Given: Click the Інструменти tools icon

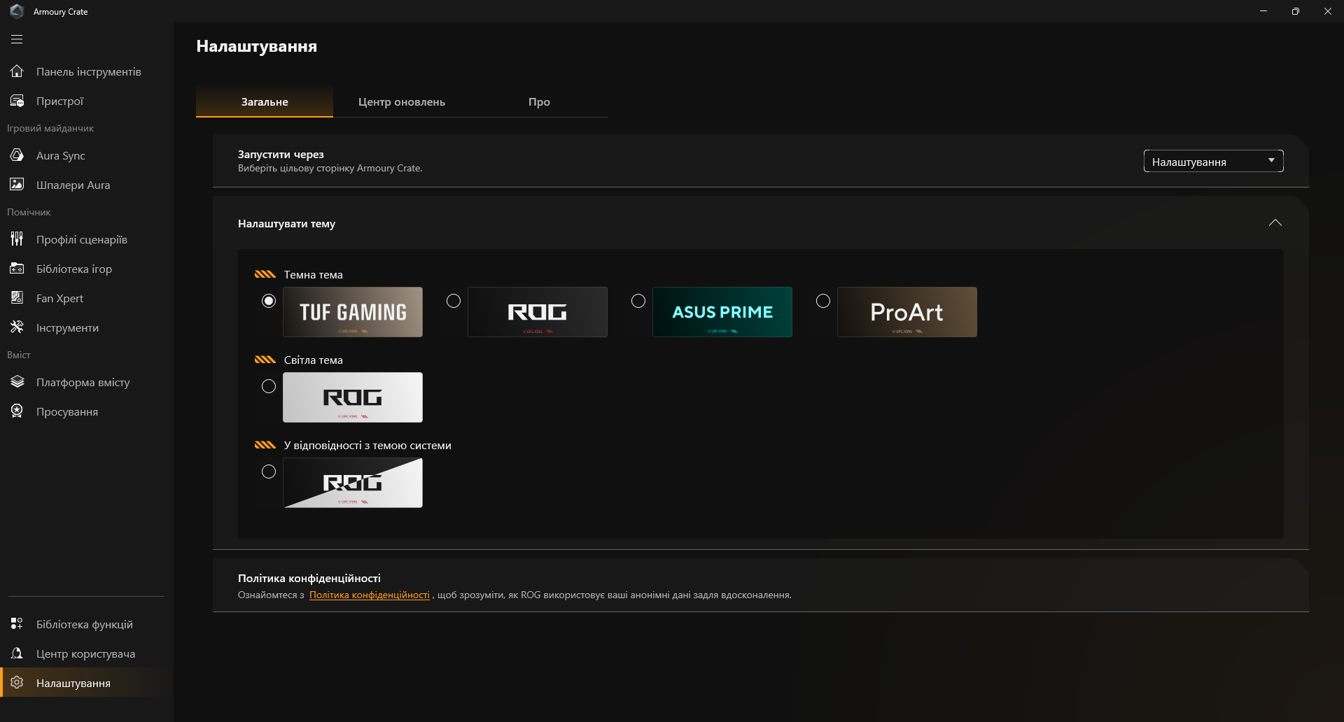Looking at the screenshot, I should (x=17, y=327).
